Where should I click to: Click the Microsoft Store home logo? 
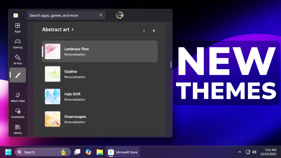tap(16, 15)
